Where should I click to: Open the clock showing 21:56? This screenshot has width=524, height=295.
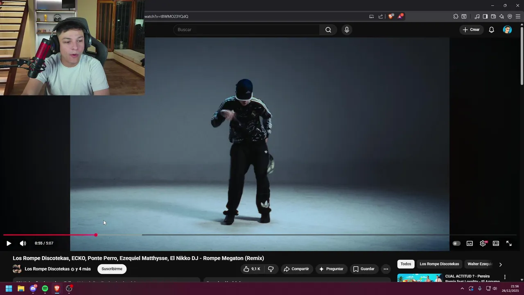[x=510, y=288]
